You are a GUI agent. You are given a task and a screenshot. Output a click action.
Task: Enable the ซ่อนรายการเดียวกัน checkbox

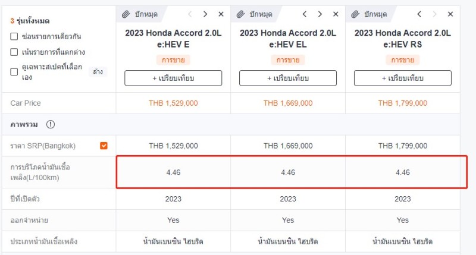[14, 36]
